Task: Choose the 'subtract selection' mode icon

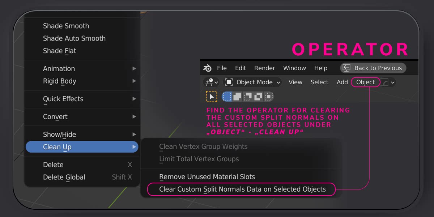Action: pyautogui.click(x=248, y=97)
